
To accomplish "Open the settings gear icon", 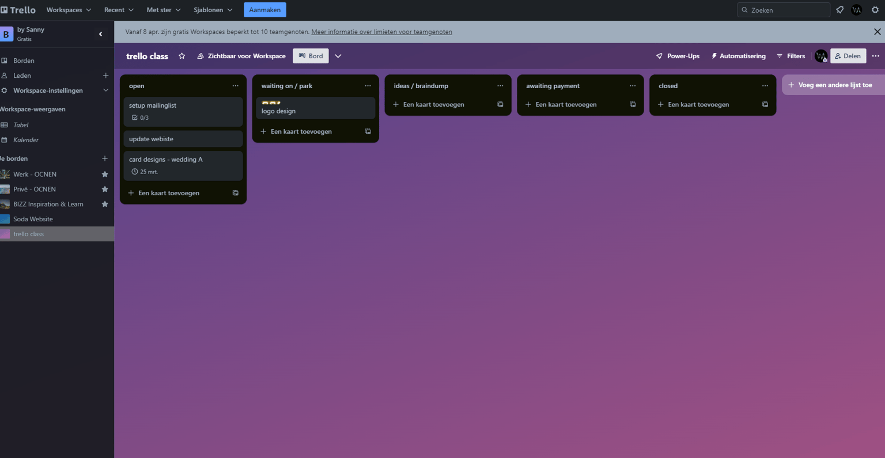I will coord(875,10).
